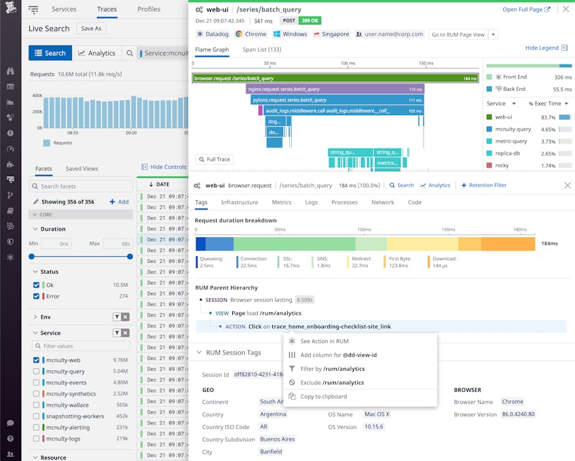Uncheck the Error status checkbox

tap(36, 296)
